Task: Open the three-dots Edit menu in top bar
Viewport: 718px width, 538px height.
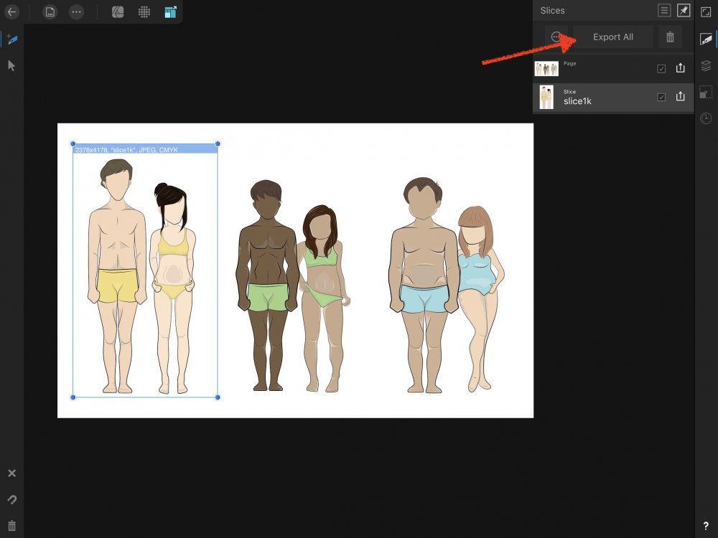Action: [76, 12]
